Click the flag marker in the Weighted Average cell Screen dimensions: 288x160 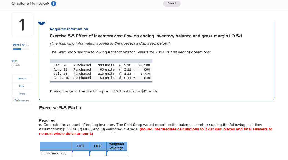point(108,151)
